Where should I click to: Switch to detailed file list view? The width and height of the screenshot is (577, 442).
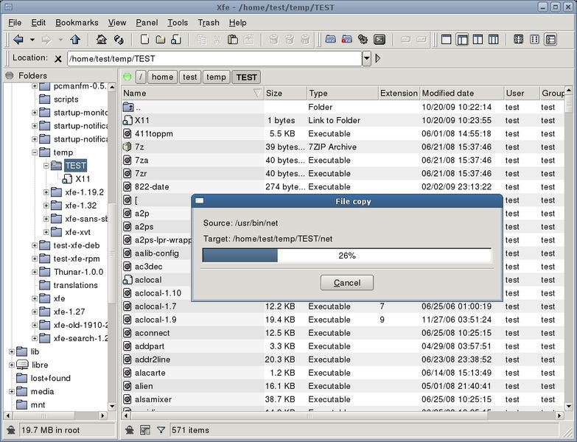point(551,39)
